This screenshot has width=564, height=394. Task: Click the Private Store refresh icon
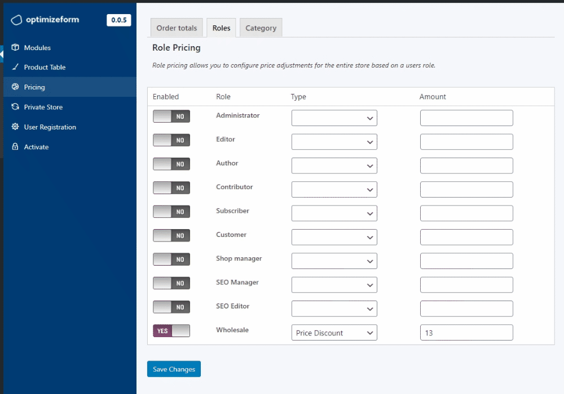tap(15, 107)
